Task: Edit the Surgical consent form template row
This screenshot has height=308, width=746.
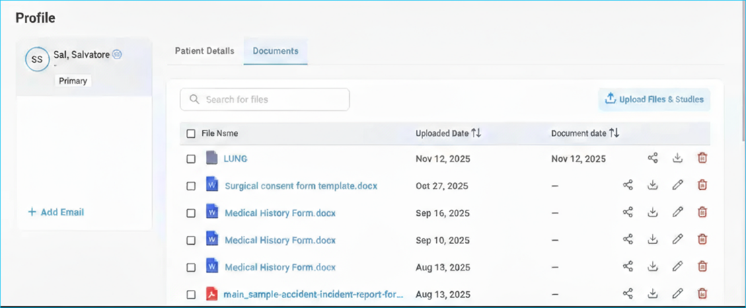Action: [x=677, y=185]
